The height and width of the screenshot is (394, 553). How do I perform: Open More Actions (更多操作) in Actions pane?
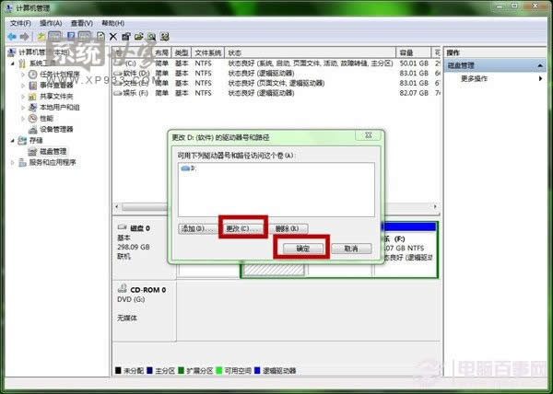click(477, 79)
